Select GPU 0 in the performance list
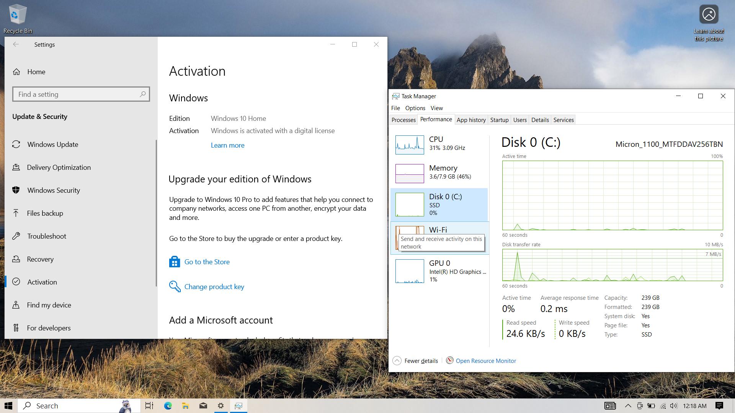The height and width of the screenshot is (413, 735). coord(439,271)
